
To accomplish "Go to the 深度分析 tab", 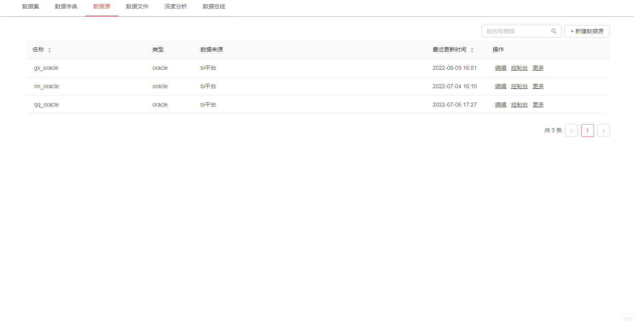I will [x=175, y=7].
